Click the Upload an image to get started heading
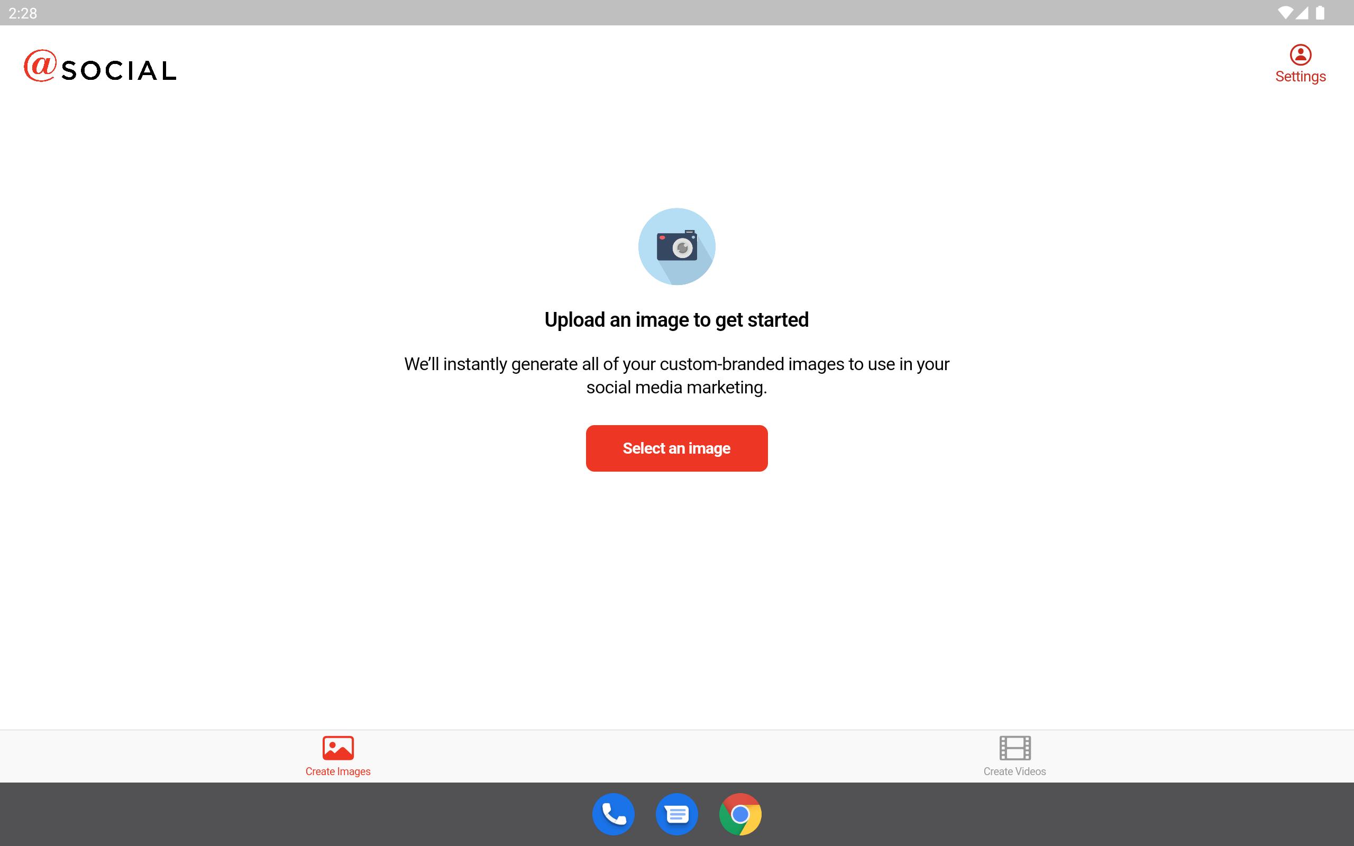Screen dimensions: 1354x846 [676, 320]
